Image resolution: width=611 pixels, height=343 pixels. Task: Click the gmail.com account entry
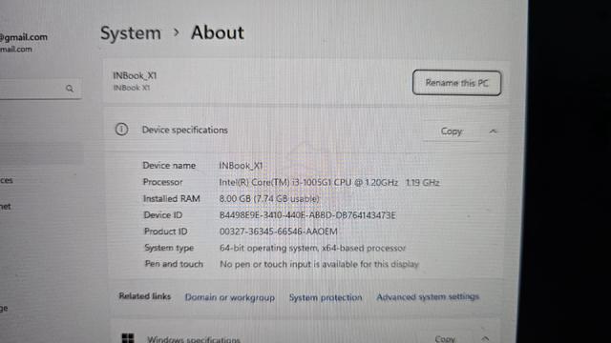tap(23, 37)
